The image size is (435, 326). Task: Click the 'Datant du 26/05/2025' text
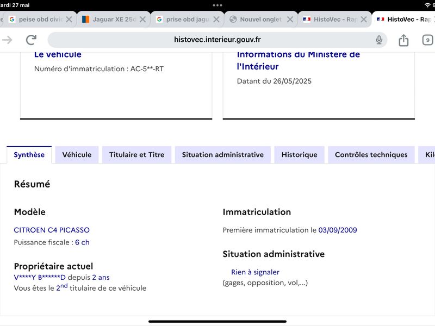point(274,81)
